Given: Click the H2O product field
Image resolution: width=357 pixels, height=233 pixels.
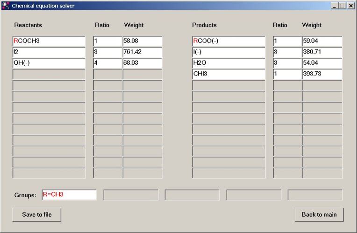Looking at the screenshot, I should [x=229, y=63].
